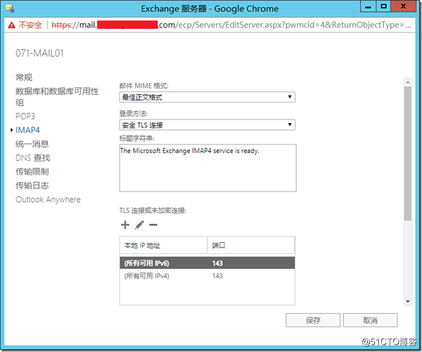The width and height of the screenshot is (422, 352).
Task: Click port 143 in the IPv6 row
Action: click(x=218, y=263)
